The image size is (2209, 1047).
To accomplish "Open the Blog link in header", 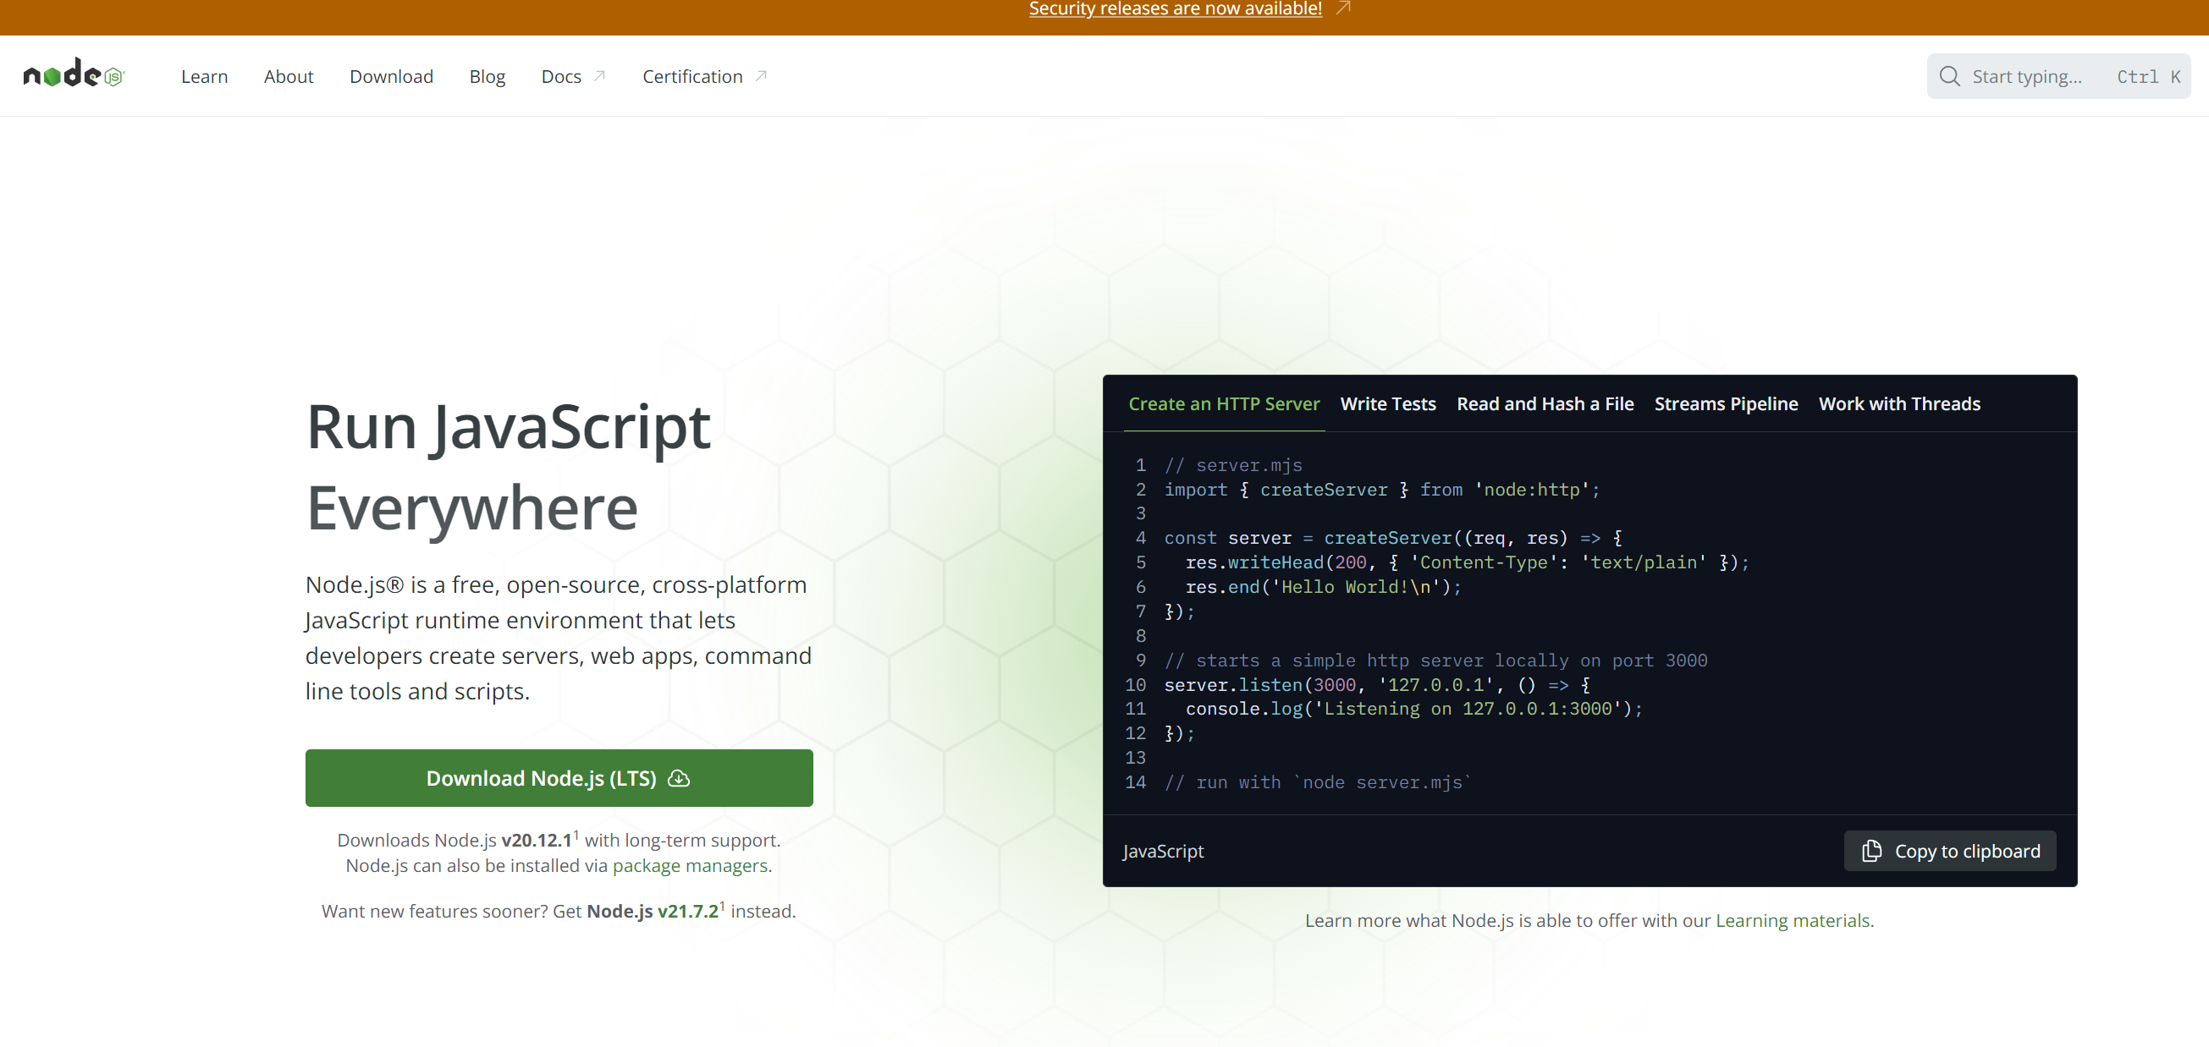I will [x=487, y=76].
